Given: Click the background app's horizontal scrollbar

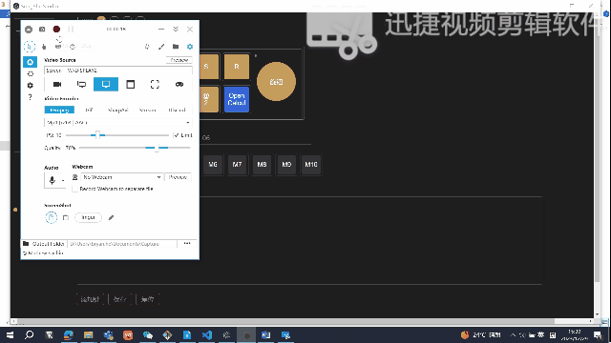Looking at the screenshot, I should pos(285,322).
